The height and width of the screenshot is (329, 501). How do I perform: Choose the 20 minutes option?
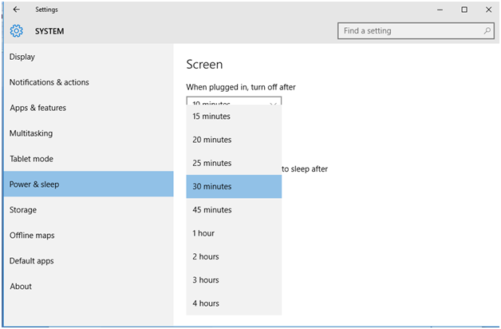tap(233, 140)
